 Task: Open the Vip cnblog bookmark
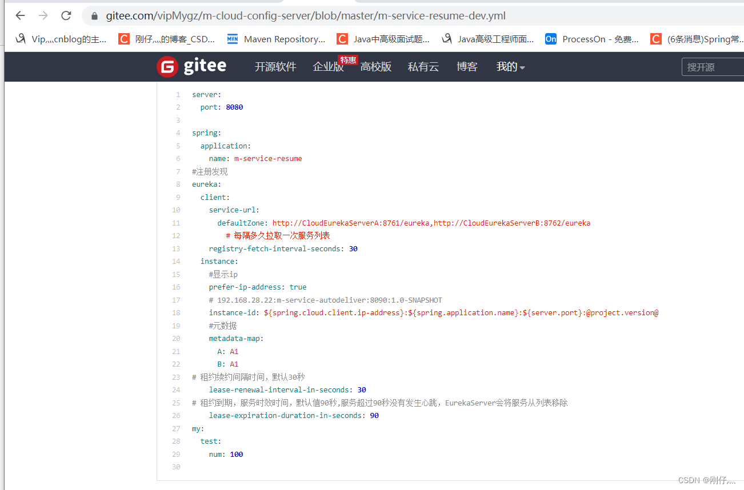[x=61, y=39]
